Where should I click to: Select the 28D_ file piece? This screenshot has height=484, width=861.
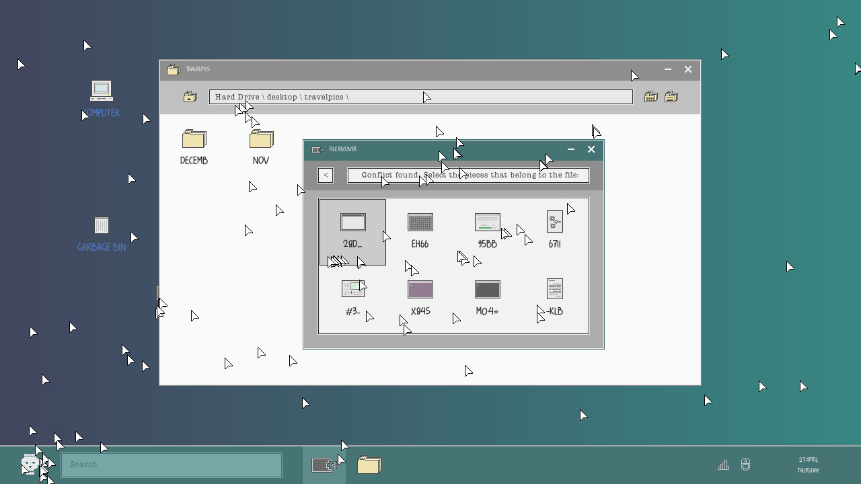[x=352, y=232]
